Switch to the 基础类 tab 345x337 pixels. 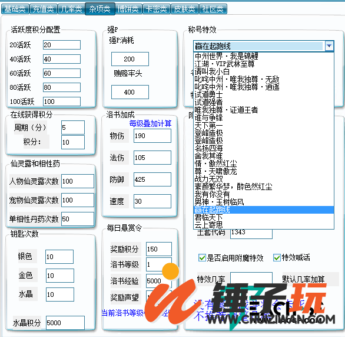[15, 9]
